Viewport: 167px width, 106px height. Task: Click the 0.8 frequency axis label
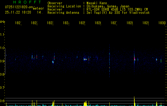pos(2,74)
